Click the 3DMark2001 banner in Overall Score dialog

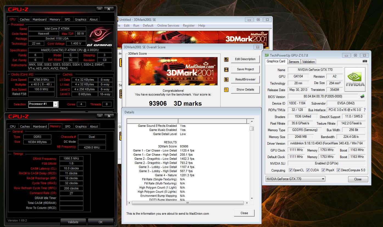point(173,71)
